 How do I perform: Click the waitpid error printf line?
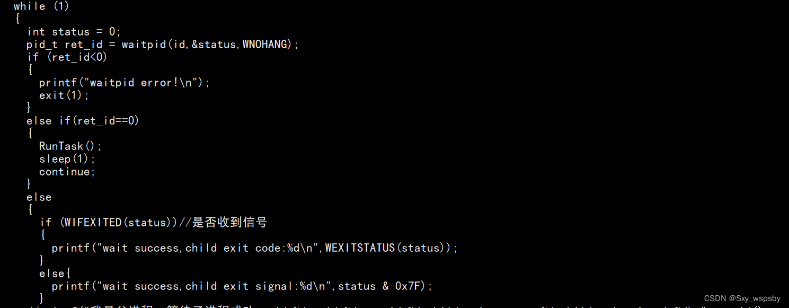[125, 83]
